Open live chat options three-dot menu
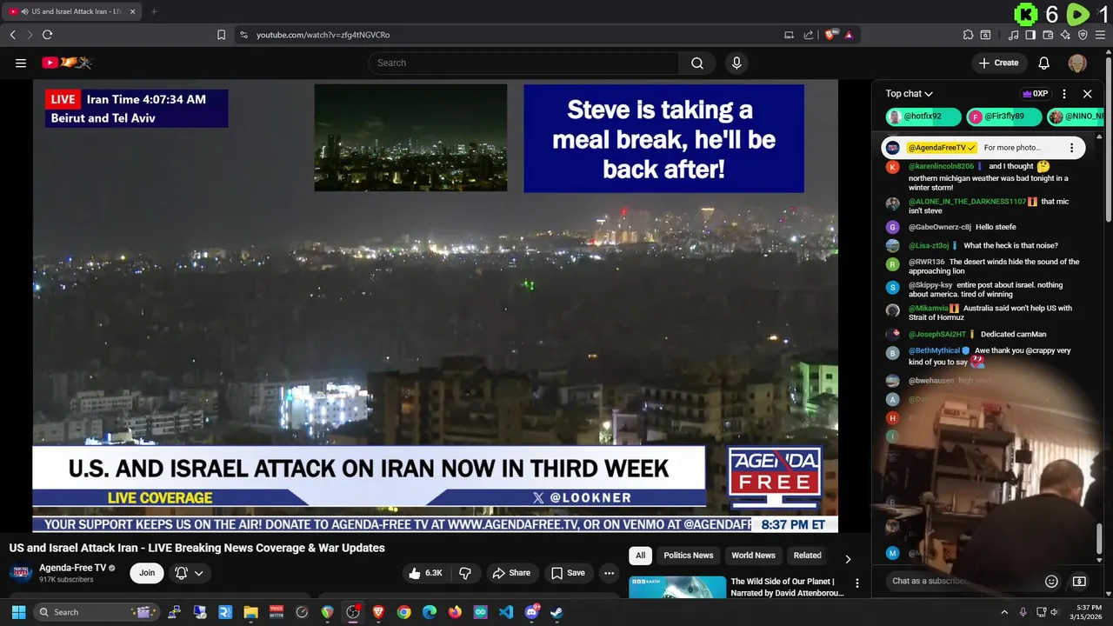This screenshot has width=1113, height=626. click(x=1064, y=94)
